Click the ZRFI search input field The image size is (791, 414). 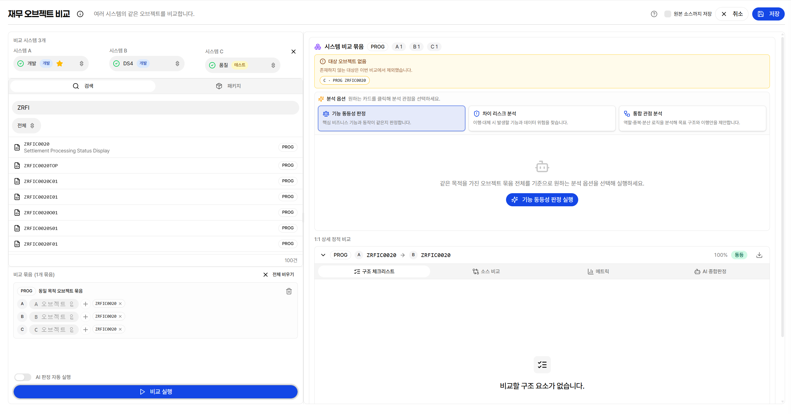pyautogui.click(x=155, y=108)
